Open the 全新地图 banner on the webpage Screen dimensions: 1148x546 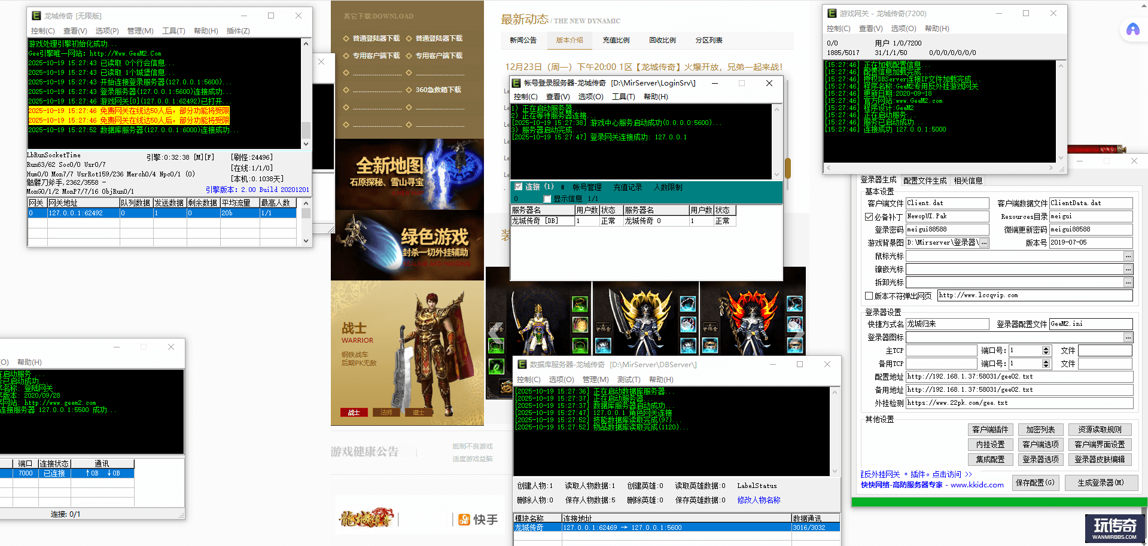[x=409, y=174]
